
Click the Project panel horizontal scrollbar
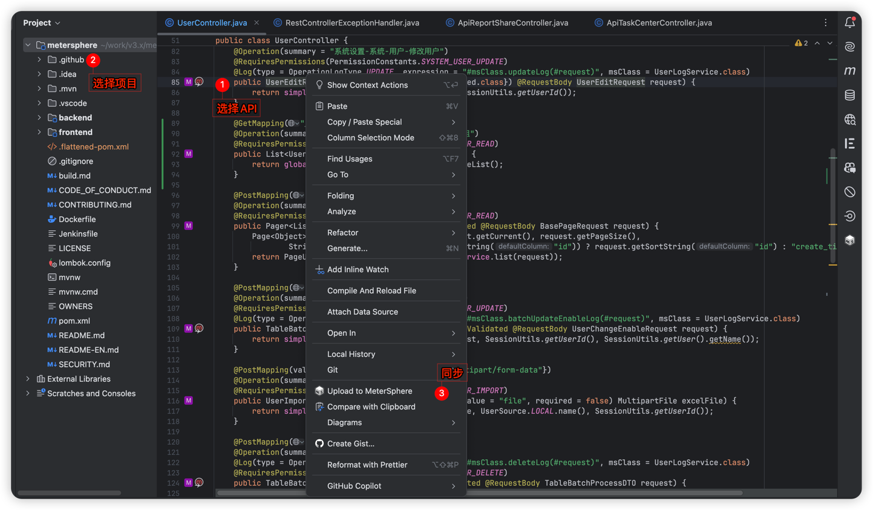click(70, 492)
